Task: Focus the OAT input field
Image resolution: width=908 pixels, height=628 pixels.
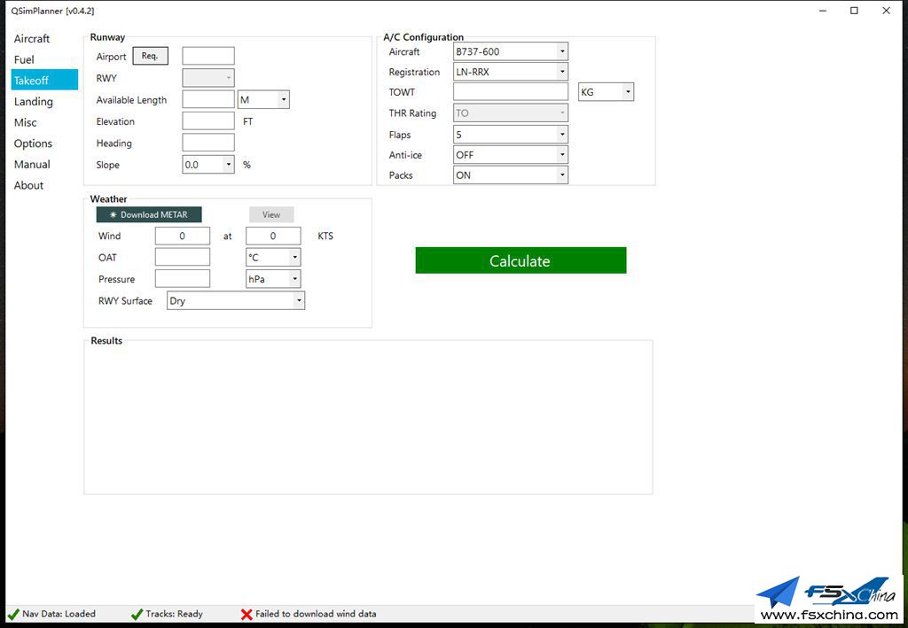Action: tap(183, 258)
